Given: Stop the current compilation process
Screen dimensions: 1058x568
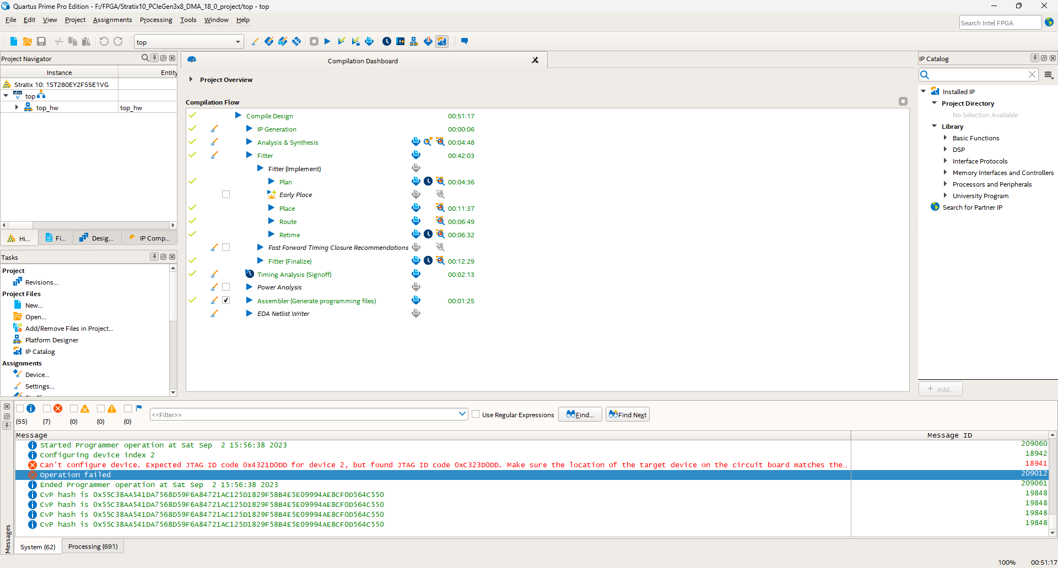Looking at the screenshot, I should [314, 41].
